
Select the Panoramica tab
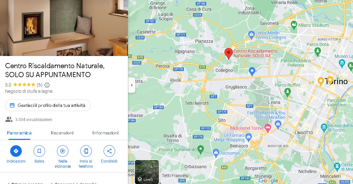coord(20,133)
